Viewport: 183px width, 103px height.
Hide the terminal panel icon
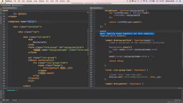[182, 88]
